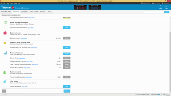
Task: Open Learn More for Assets Being Depreciated
Action: [x=29, y=77]
